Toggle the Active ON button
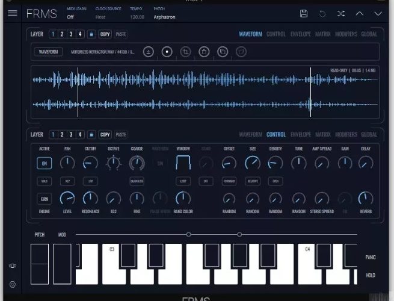This screenshot has width=394, height=301. [x=45, y=163]
